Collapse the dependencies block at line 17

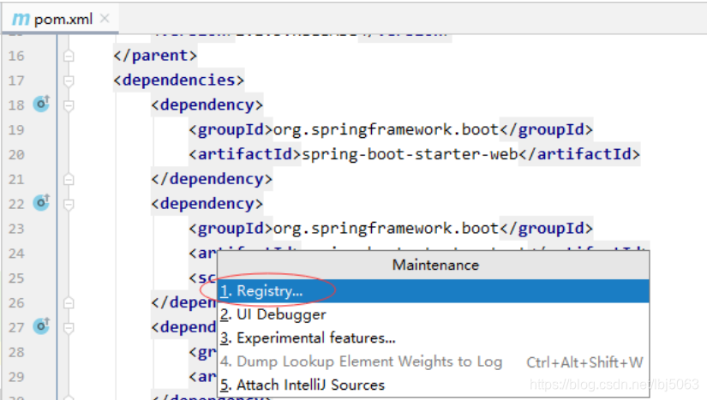pos(69,81)
